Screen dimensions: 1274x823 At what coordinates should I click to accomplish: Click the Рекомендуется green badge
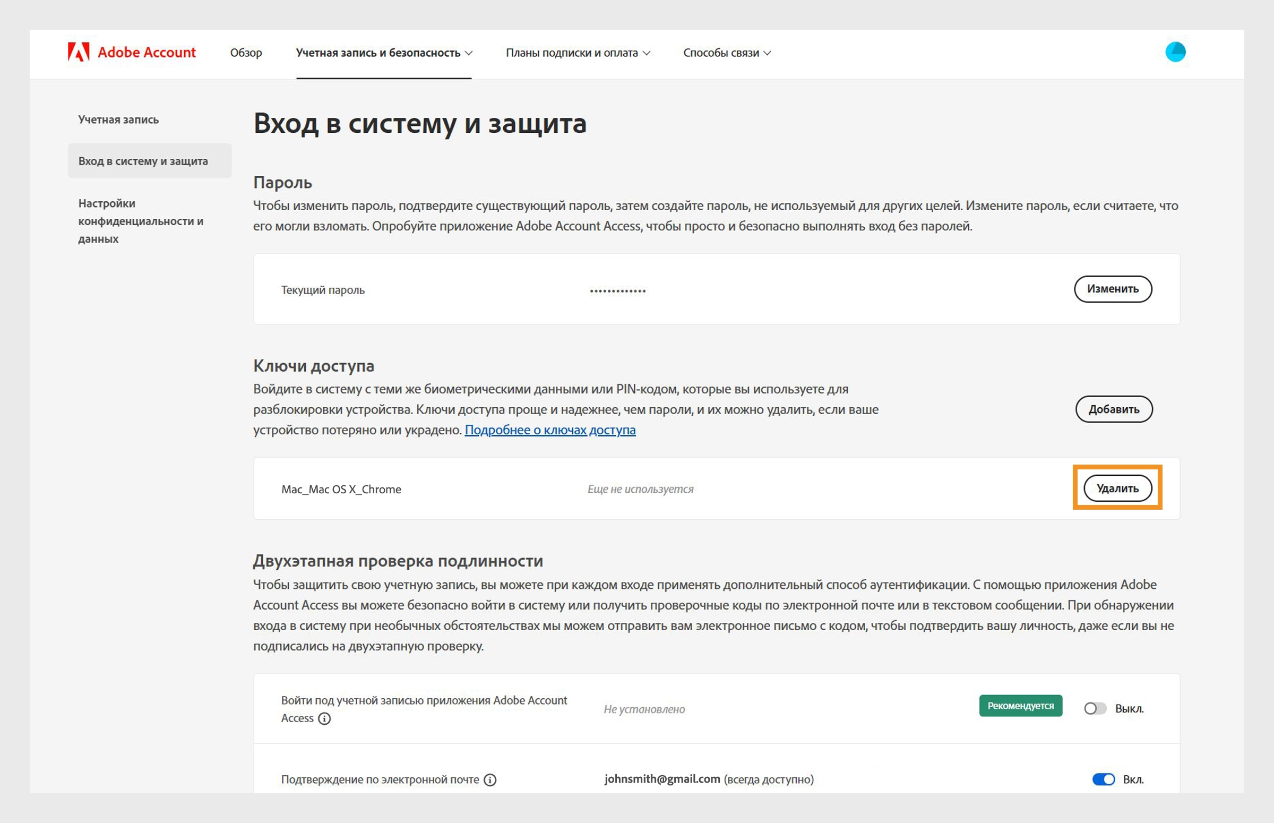1020,706
